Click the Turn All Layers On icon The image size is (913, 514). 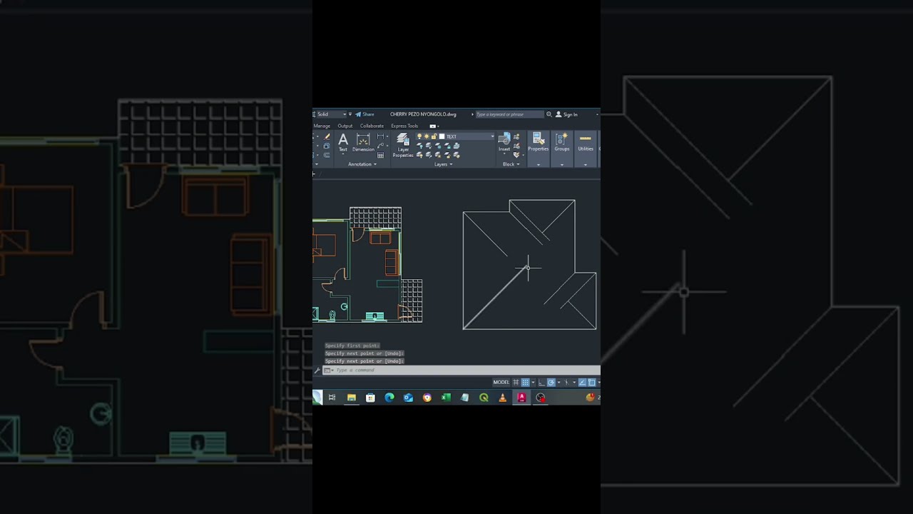(x=419, y=155)
